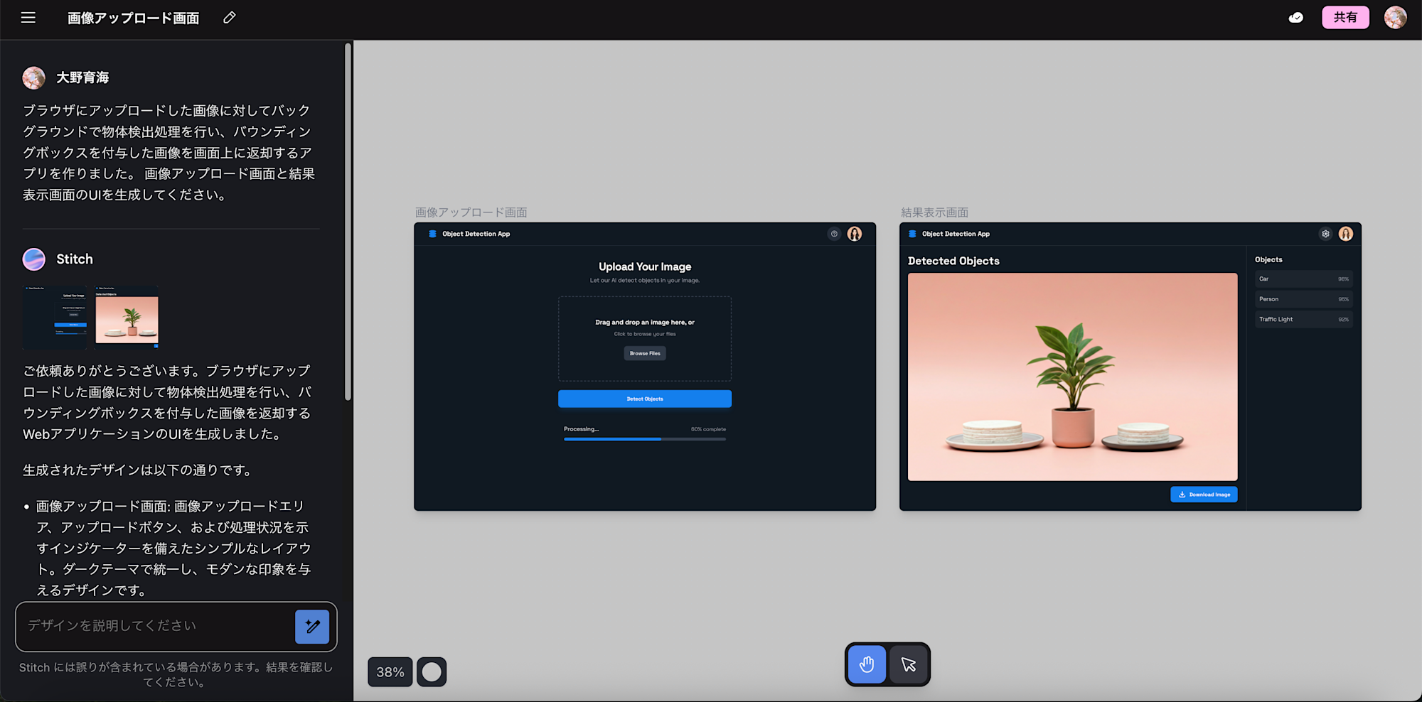1422x702 pixels.
Task: Click the Detect Objects button
Action: (x=644, y=399)
